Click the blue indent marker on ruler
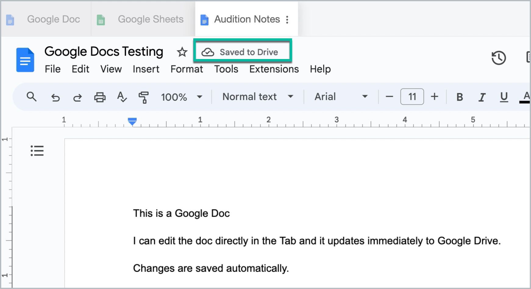Viewport: 531px width, 289px height. pos(132,121)
